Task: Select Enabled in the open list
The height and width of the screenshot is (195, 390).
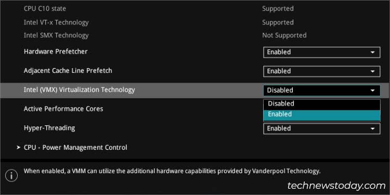Action: 322,115
